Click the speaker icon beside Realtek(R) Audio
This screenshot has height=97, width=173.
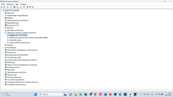coord(8,40)
